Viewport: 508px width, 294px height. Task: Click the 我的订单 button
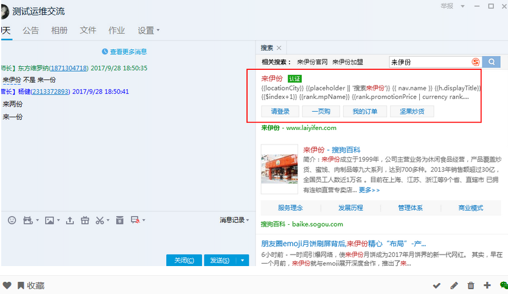click(x=365, y=111)
